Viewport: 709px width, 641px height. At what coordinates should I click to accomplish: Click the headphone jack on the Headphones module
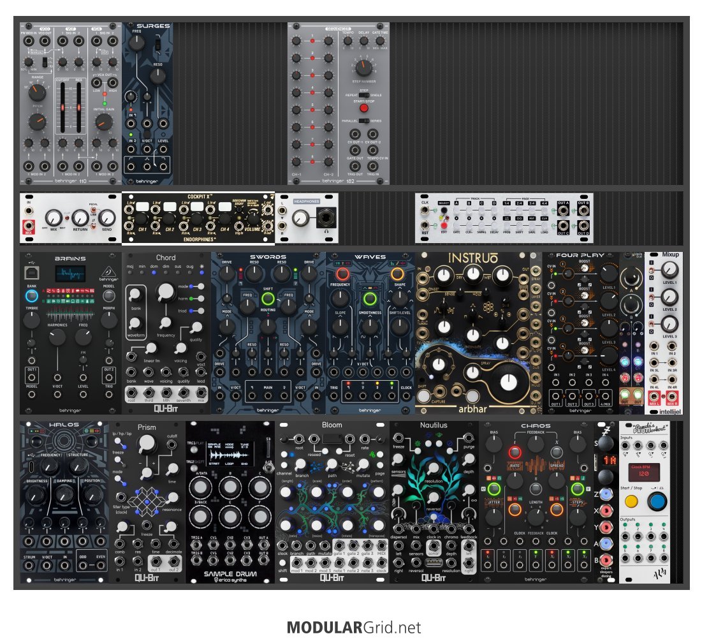(326, 217)
